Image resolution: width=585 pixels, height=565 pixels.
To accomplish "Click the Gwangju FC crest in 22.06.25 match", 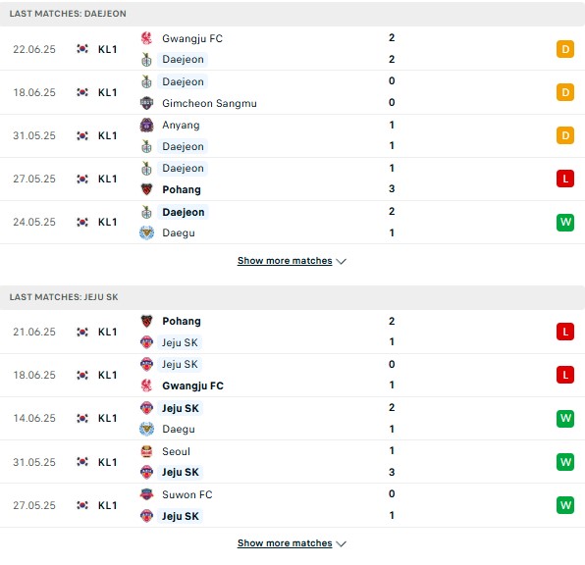I will (146, 38).
